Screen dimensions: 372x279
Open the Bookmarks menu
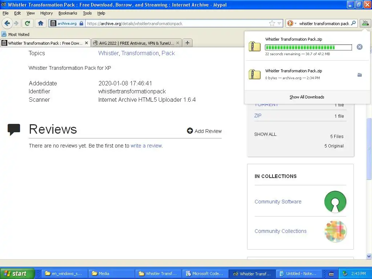68,13
